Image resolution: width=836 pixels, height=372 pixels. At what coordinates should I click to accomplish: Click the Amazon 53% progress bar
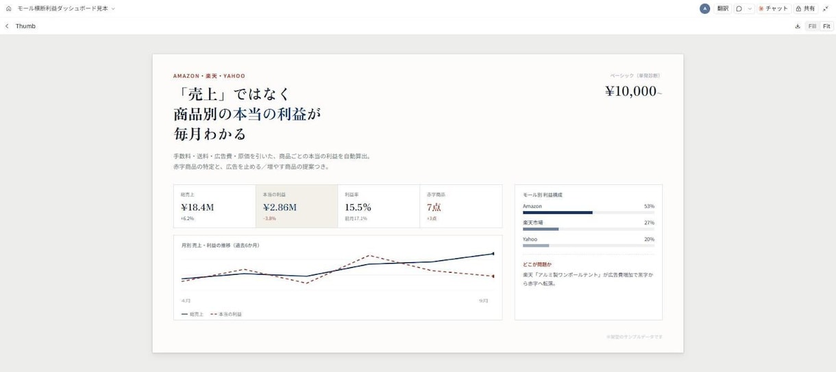[588, 212]
